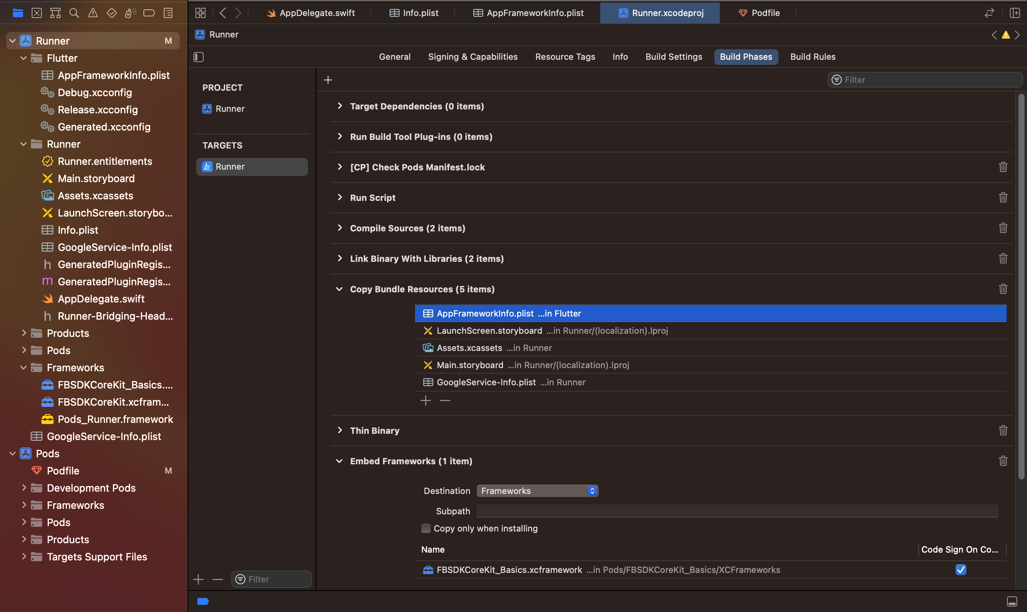Click add editor split icon at top right
Viewport: 1027px width, 612px height.
tap(1014, 13)
